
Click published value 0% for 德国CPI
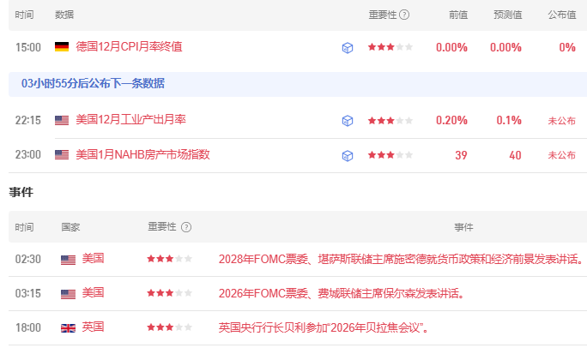pos(567,47)
